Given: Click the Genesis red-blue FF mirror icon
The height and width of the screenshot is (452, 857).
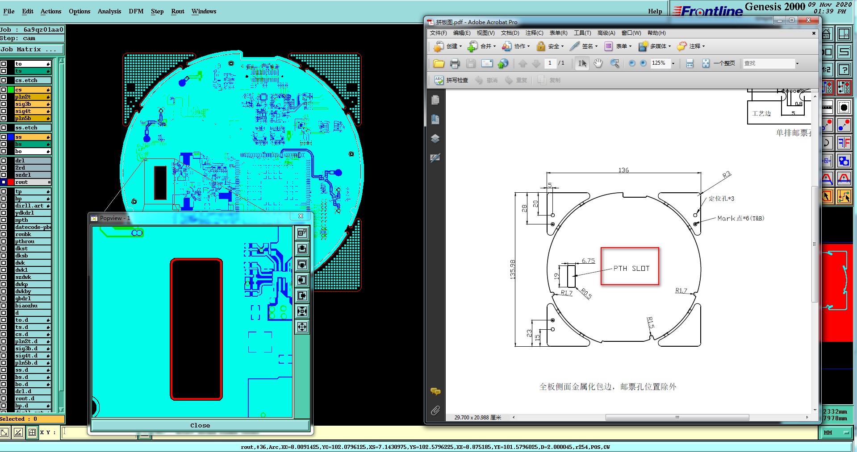Looking at the screenshot, I should (844, 143).
